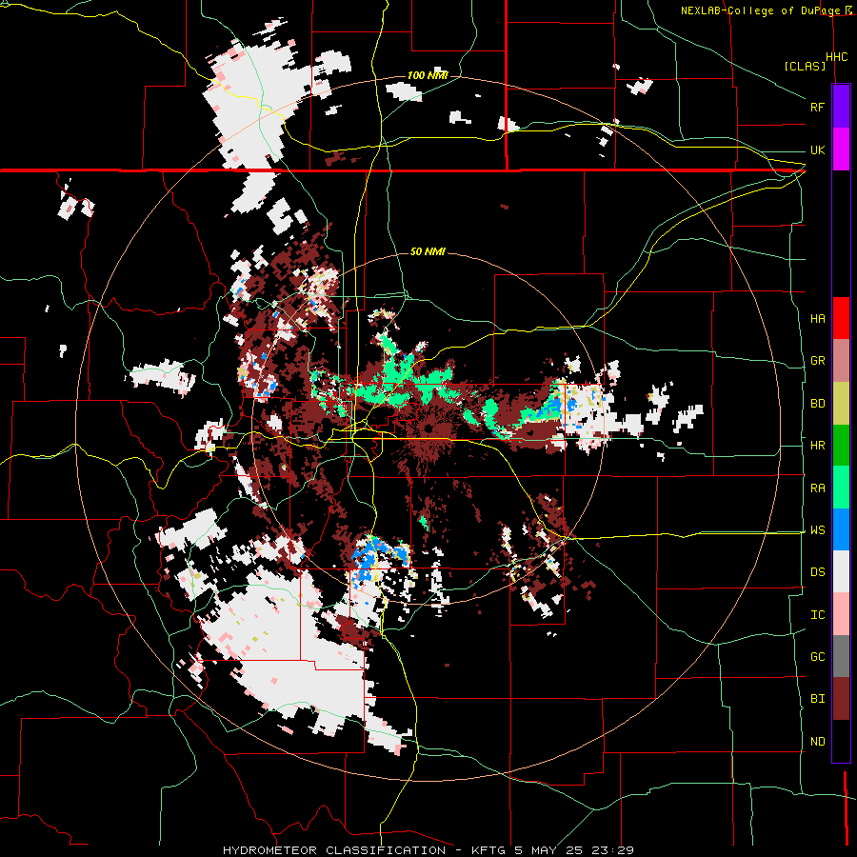Click the Hydrometeor Classification KFTG title text

[428, 850]
